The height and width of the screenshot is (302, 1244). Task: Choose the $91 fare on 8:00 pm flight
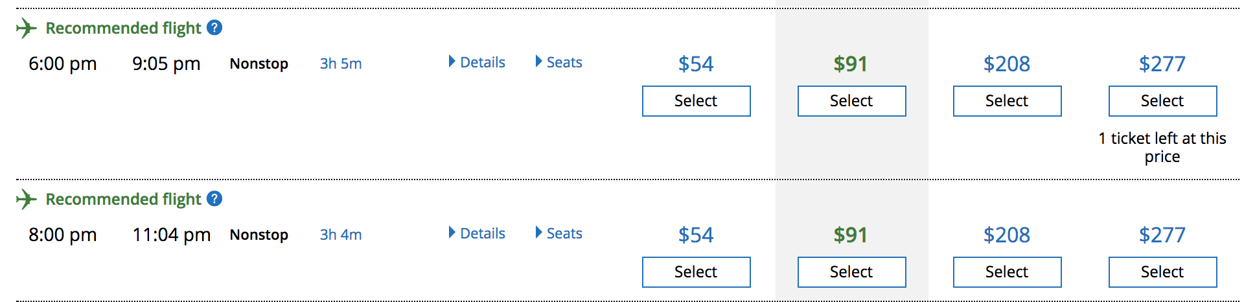coord(851,272)
